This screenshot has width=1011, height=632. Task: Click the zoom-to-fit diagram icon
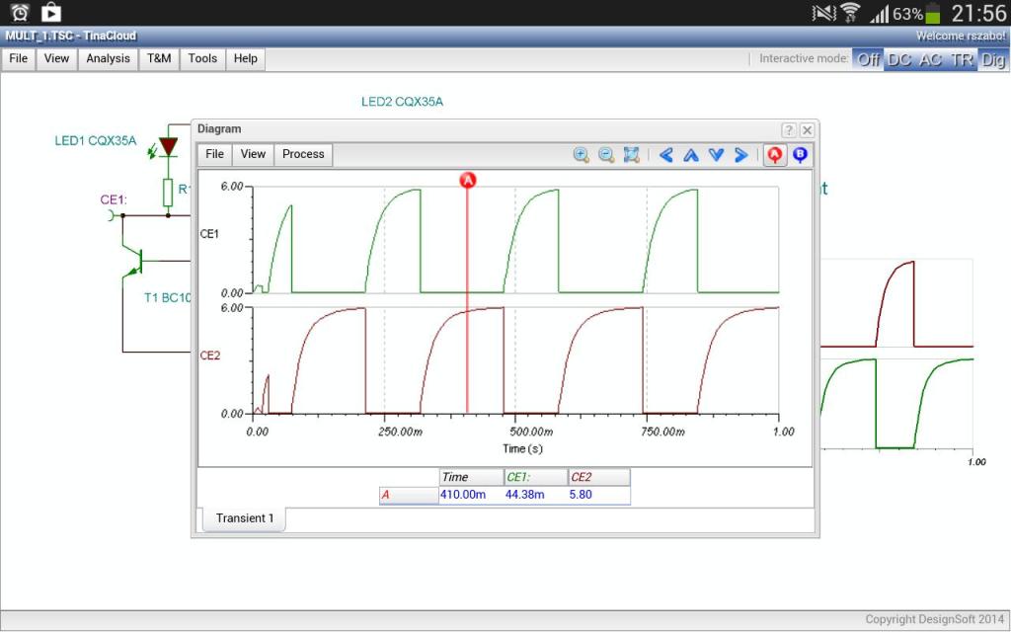click(x=632, y=155)
